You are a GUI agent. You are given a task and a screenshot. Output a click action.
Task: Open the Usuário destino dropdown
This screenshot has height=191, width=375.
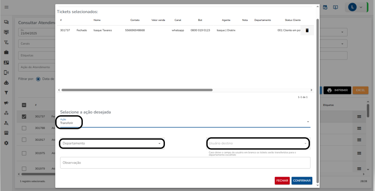(258, 143)
